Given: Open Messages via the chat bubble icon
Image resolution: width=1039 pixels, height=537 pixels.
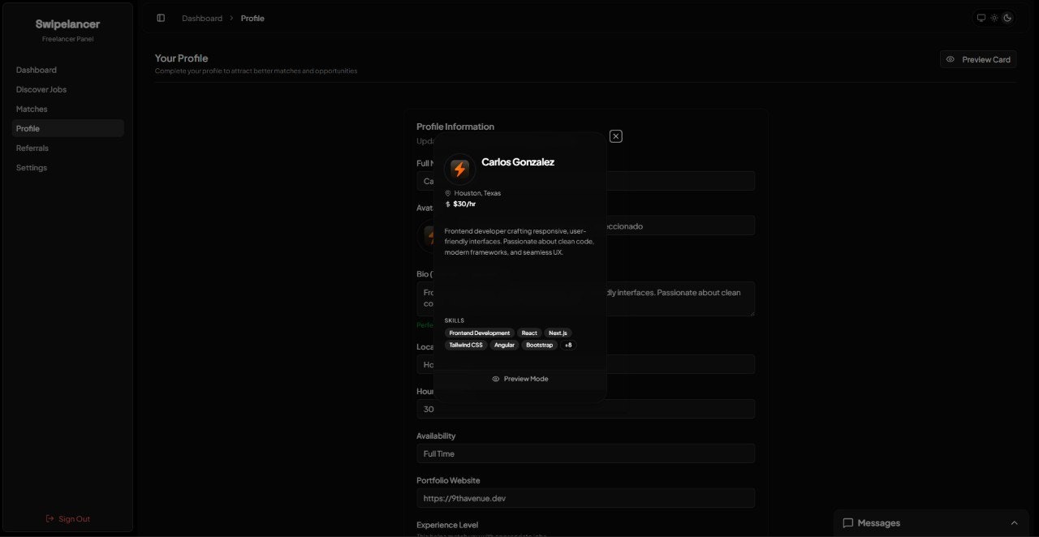Looking at the screenshot, I should 848,522.
